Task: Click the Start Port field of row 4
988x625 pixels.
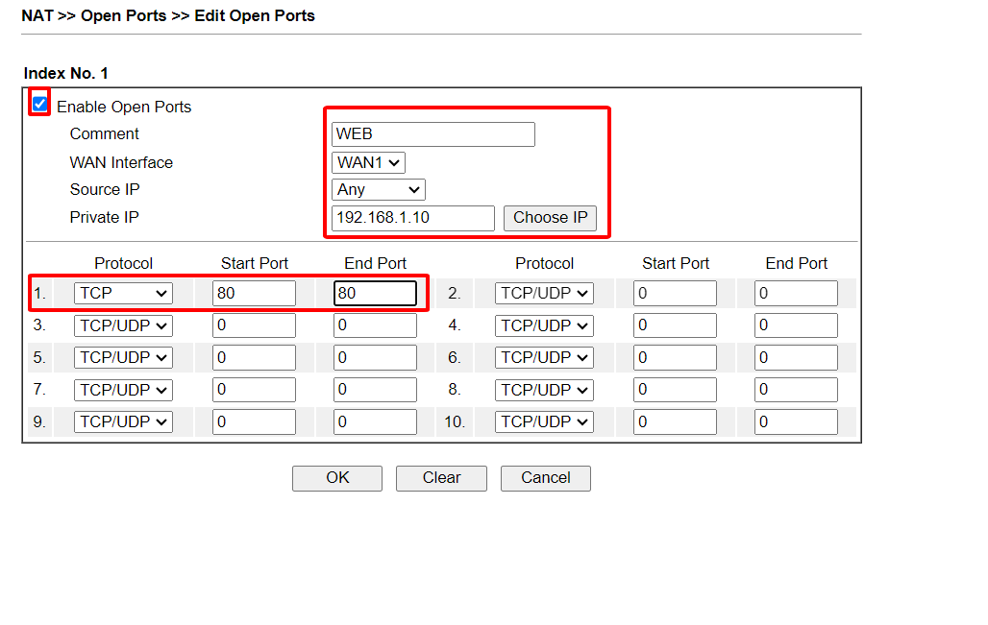Action: point(675,325)
